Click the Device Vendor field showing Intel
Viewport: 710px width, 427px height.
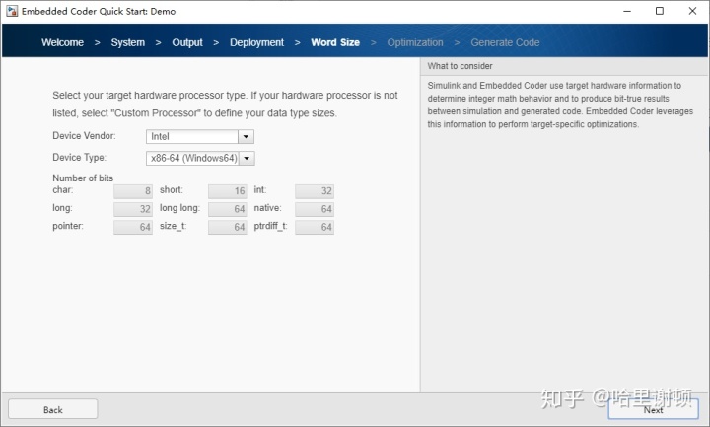192,136
